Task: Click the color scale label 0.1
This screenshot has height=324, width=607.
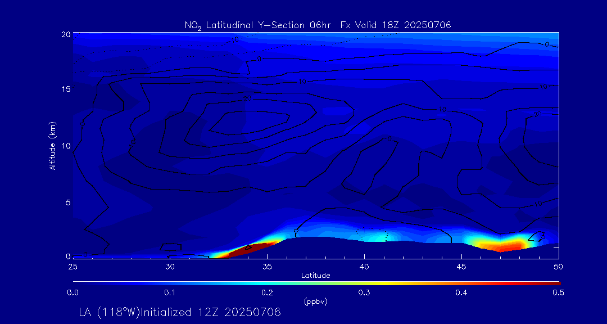Action: (170, 292)
